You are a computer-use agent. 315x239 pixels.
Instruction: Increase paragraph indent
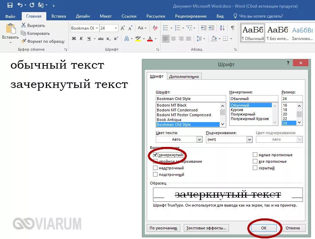coord(211,28)
